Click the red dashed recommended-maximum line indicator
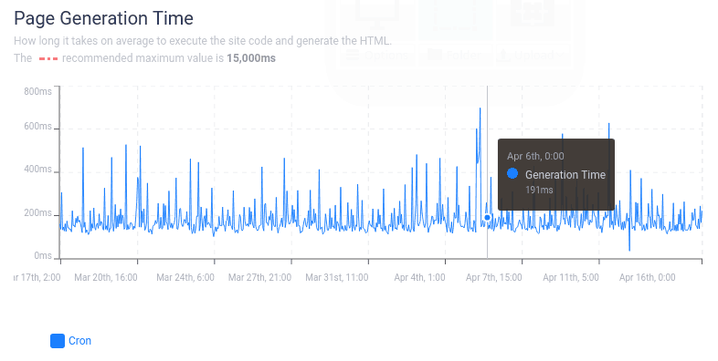Viewport: 718px width, 361px height. 48,59
